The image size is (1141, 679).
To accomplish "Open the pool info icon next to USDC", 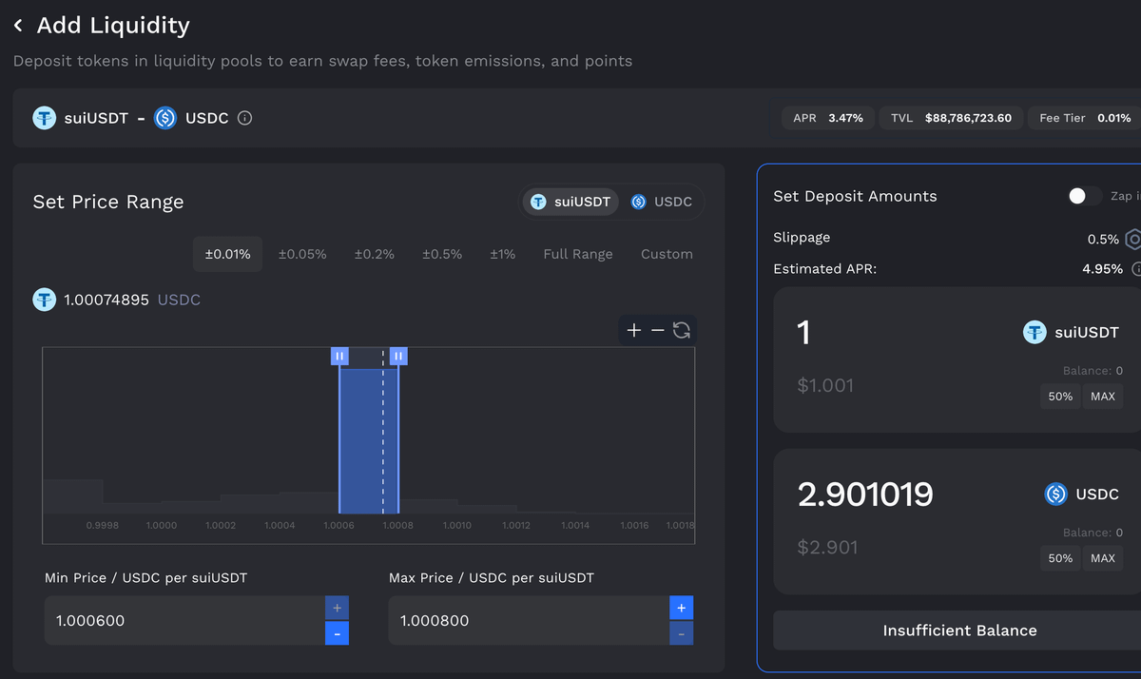I will [x=244, y=118].
